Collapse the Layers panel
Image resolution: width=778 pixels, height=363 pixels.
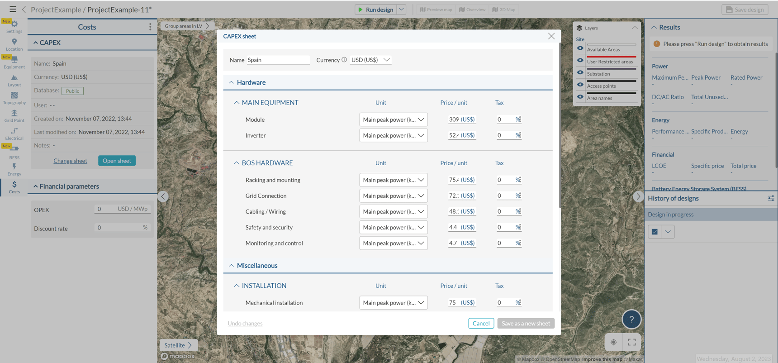click(635, 28)
